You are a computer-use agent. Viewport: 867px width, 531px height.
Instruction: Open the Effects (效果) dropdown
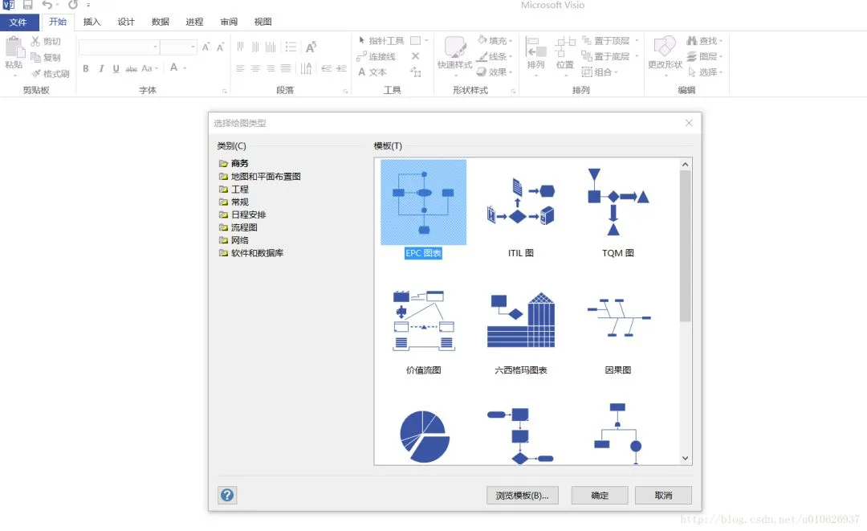[x=495, y=72]
